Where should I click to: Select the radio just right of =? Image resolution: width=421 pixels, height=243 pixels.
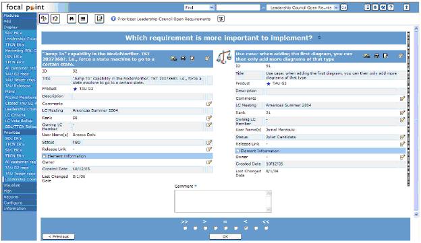[x=235, y=228]
